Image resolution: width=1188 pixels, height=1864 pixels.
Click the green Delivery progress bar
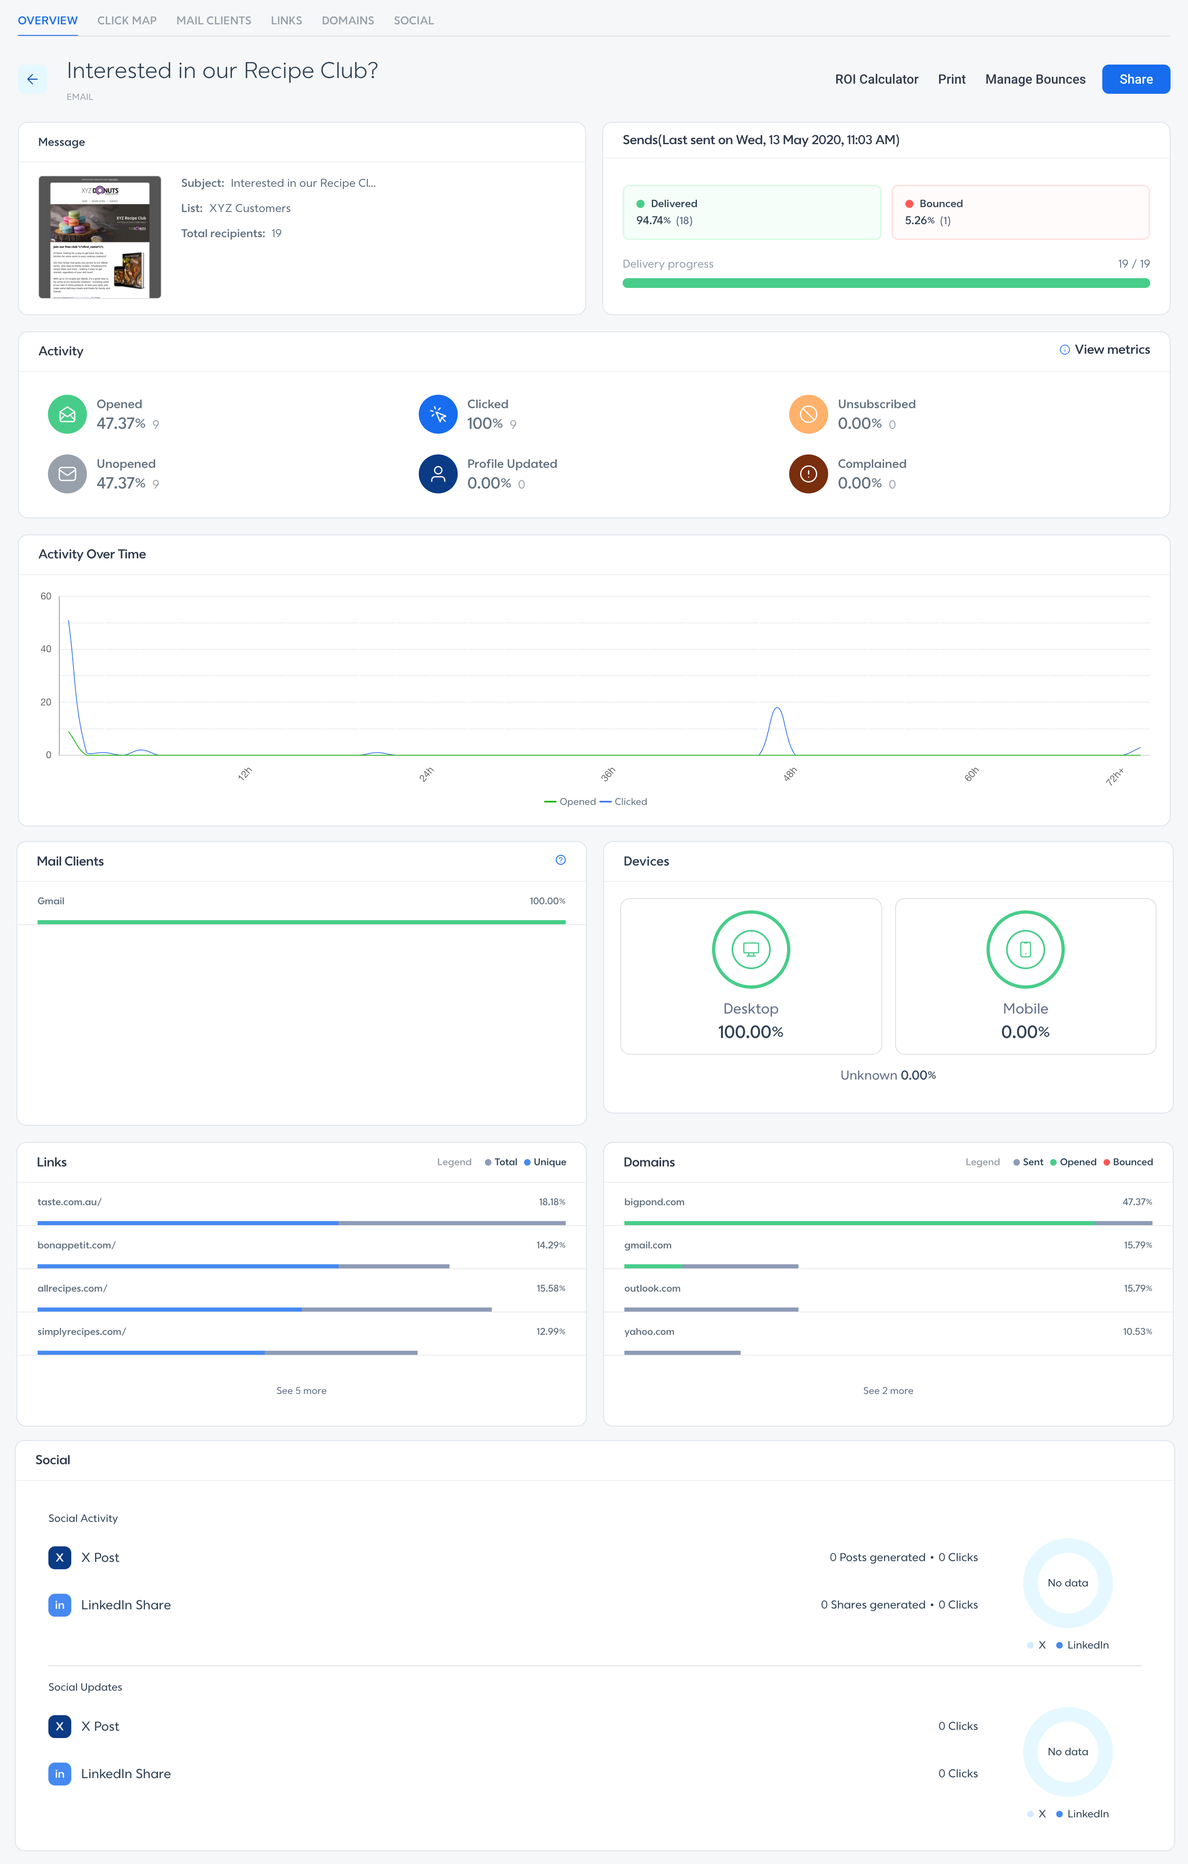click(885, 283)
